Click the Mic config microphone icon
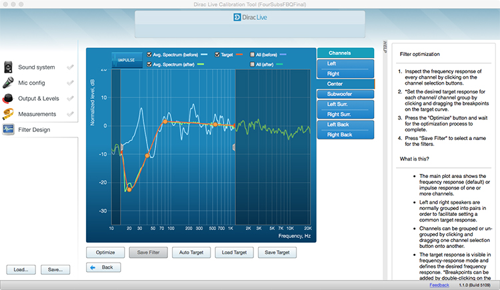This screenshot has height=290, width=500. pos(8,83)
